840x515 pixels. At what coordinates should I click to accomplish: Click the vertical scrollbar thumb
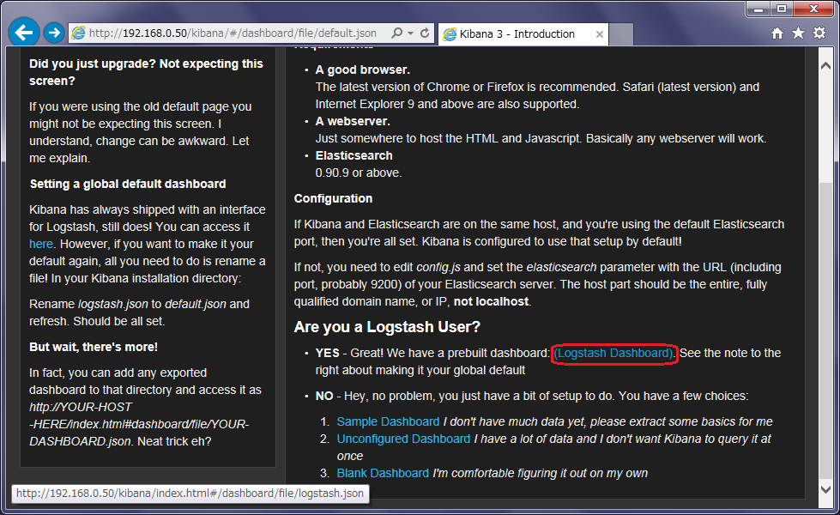825,330
